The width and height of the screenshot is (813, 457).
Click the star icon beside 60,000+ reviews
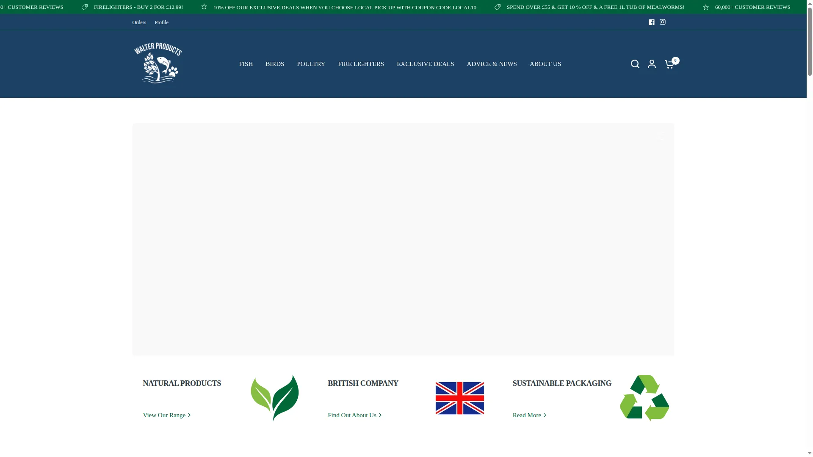(x=706, y=7)
